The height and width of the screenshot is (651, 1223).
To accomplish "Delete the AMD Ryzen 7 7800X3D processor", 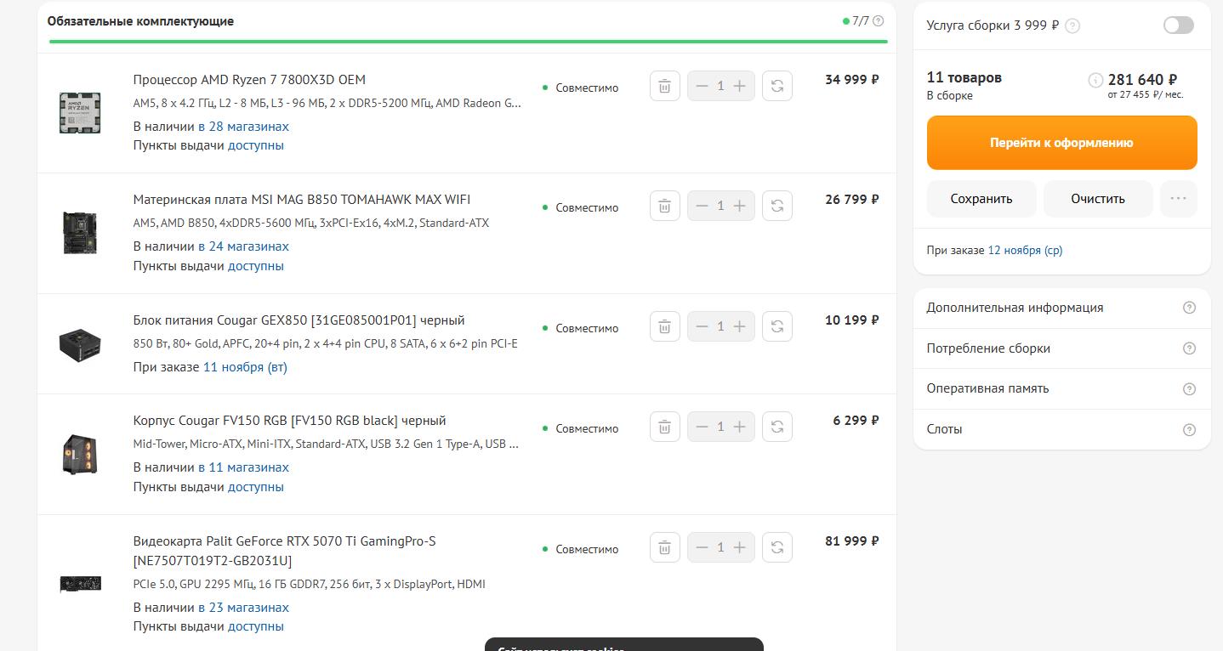I will tap(665, 86).
